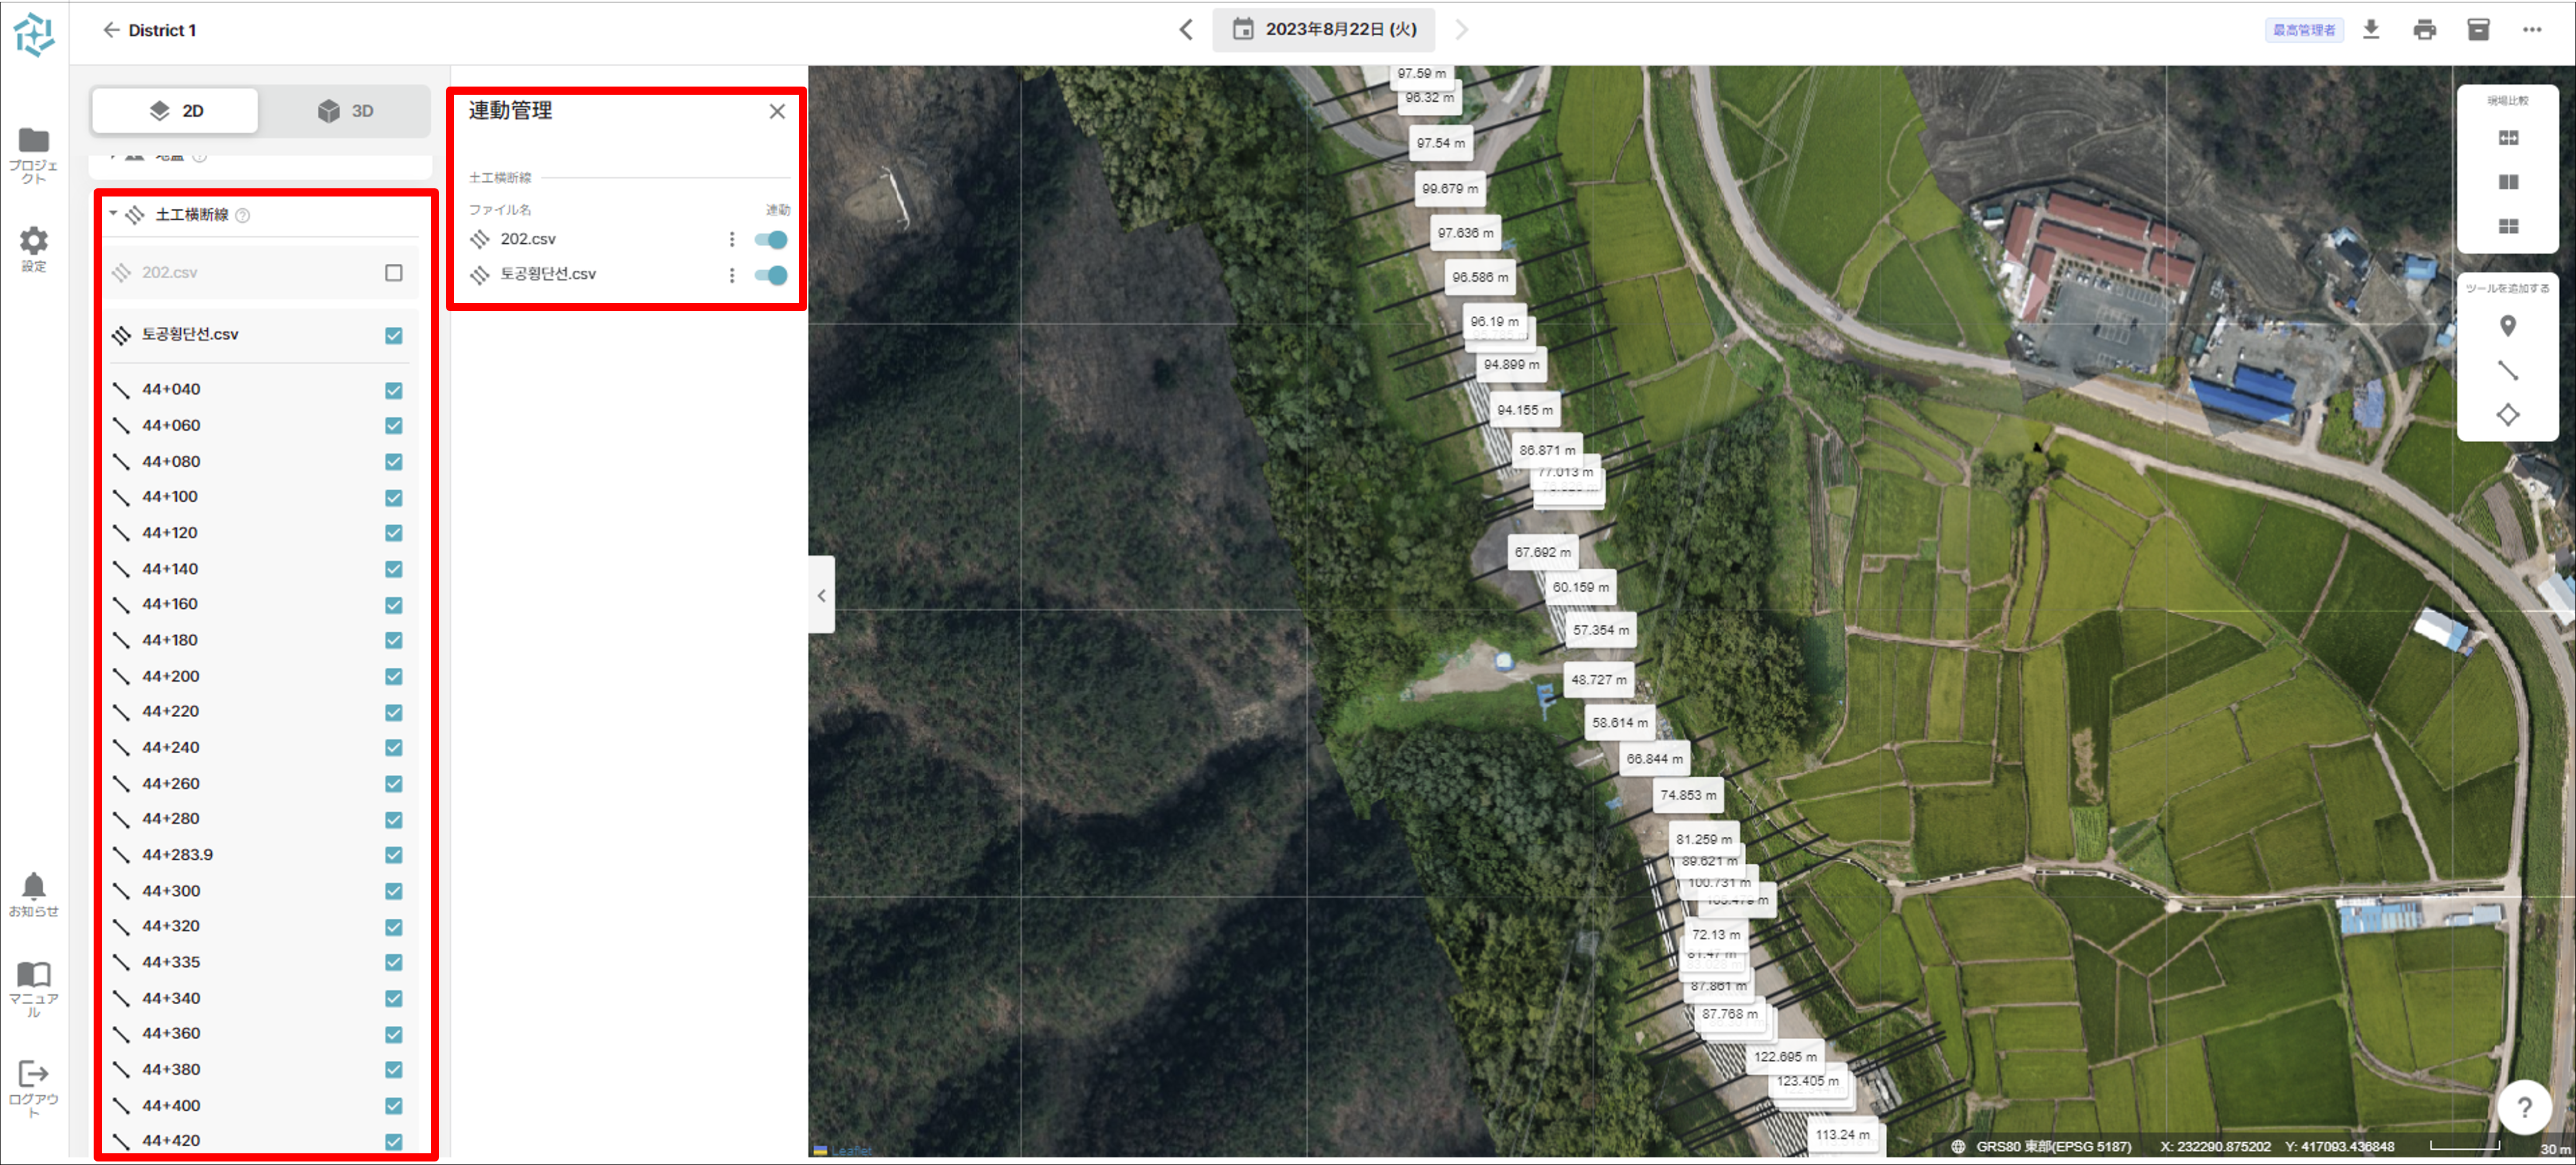
Task: Turn off linking toggle for 202.csv
Action: coord(770,240)
